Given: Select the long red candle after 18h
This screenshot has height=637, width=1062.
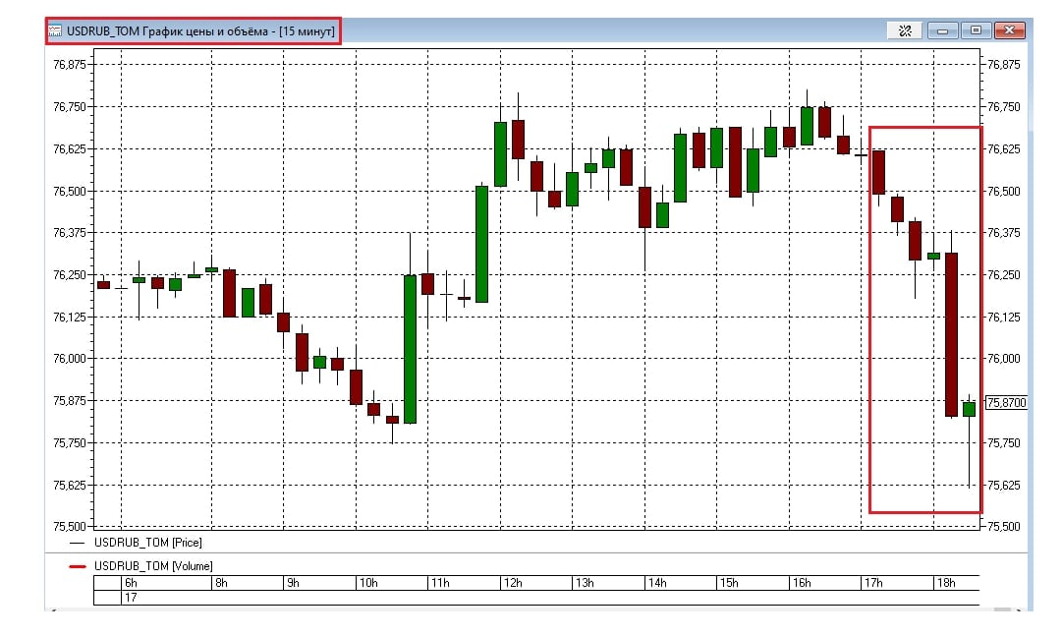Looking at the screenshot, I should (952, 335).
